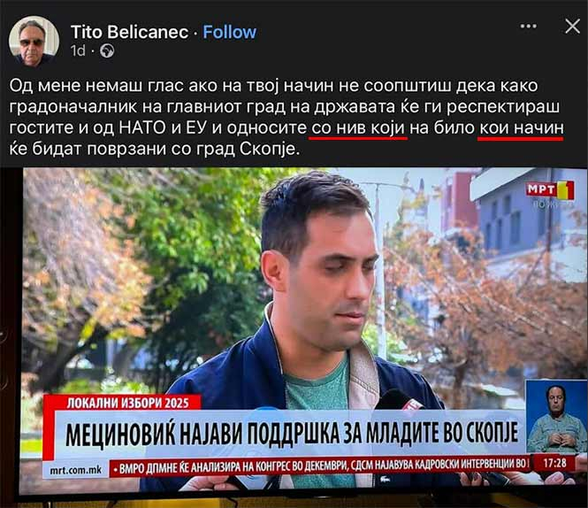This screenshot has width=588, height=508.
Task: Click the globe public privacy icon
Action: click(107, 50)
